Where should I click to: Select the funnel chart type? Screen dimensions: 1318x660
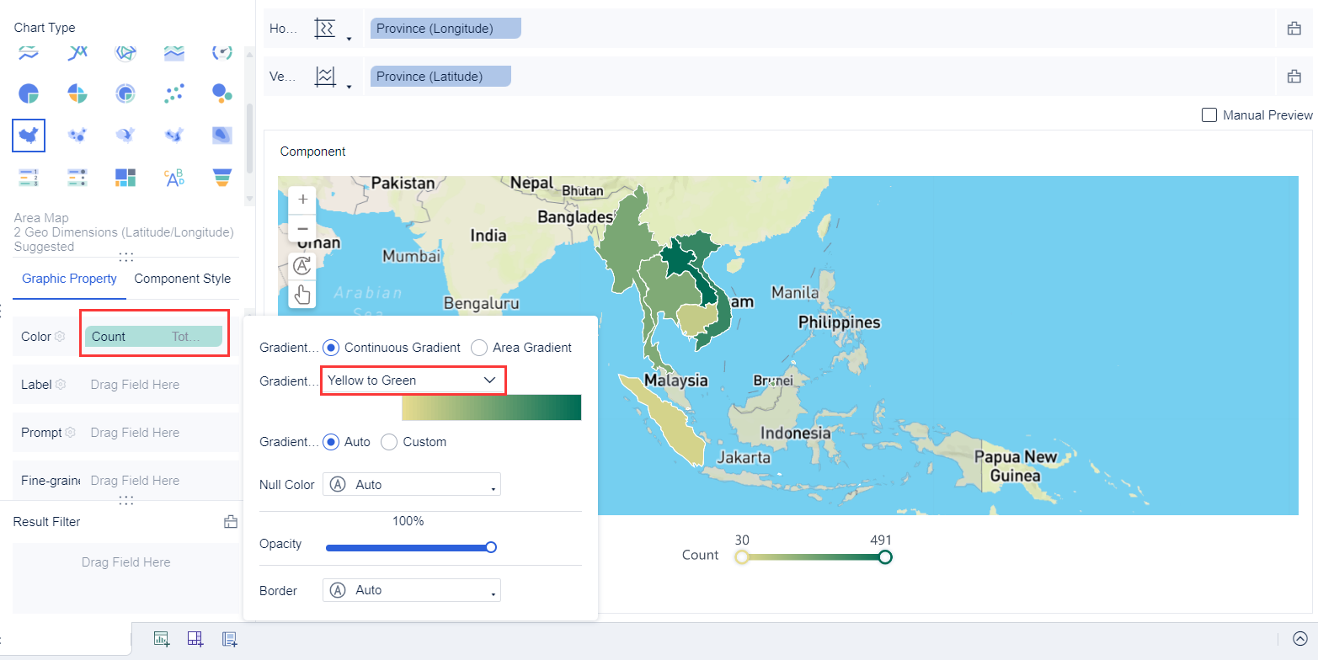[222, 177]
